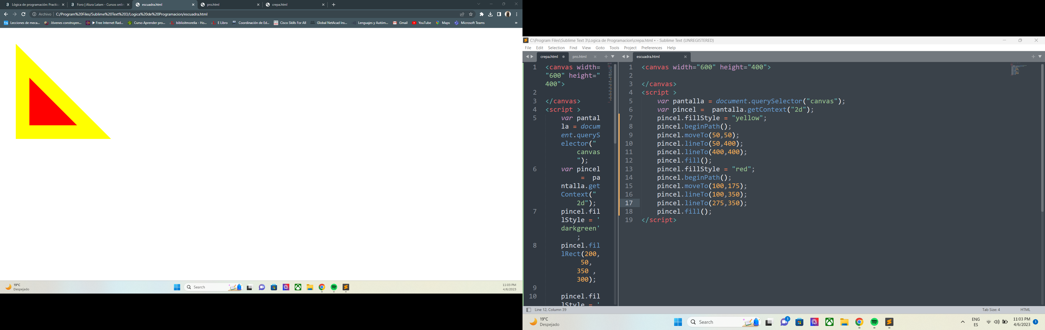The height and width of the screenshot is (330, 1045).
Task: Change Tab Size: 4 setting
Action: click(x=991, y=310)
